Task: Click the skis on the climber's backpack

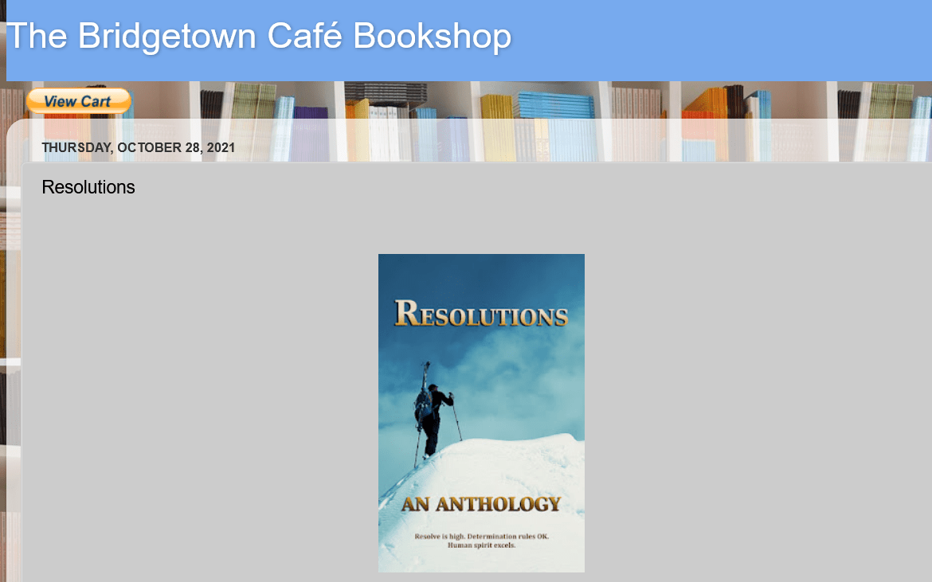Action: [x=426, y=373]
